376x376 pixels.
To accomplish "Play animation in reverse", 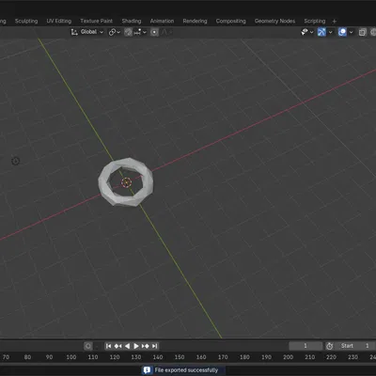I will (127, 346).
